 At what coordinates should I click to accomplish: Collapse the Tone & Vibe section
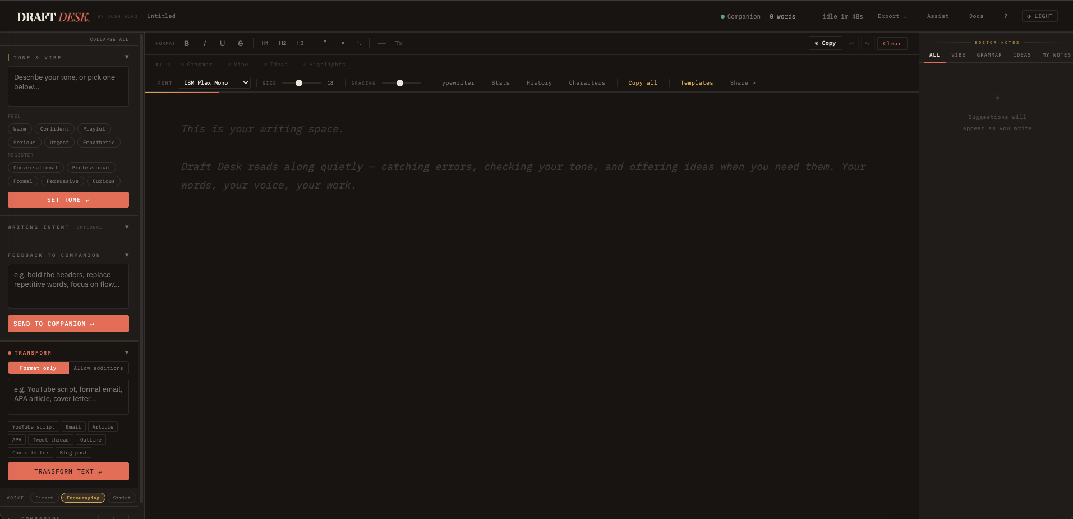pos(127,57)
